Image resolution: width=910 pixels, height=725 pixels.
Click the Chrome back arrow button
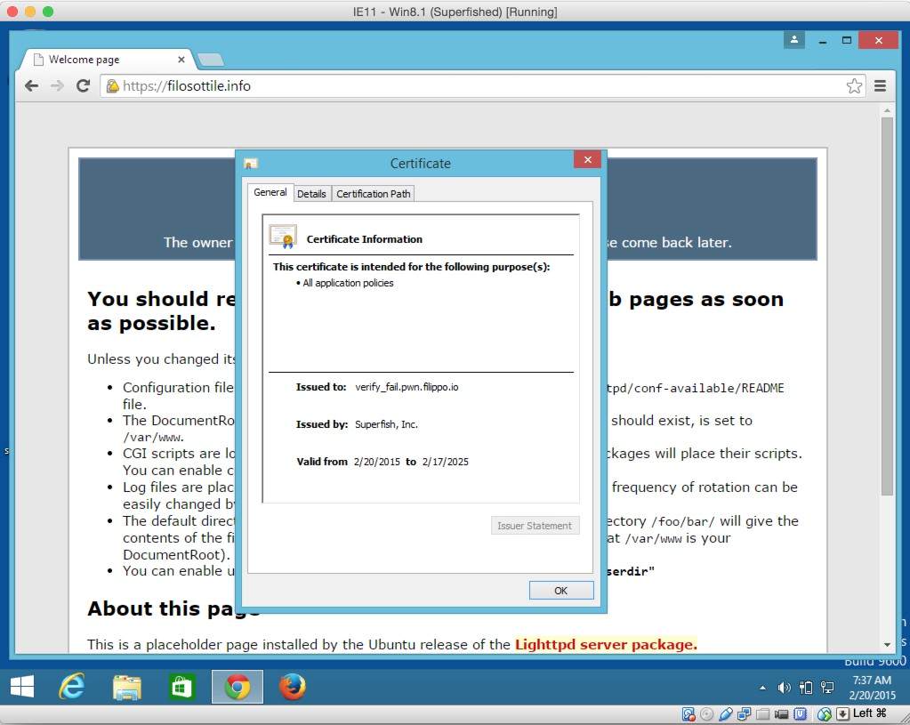31,86
